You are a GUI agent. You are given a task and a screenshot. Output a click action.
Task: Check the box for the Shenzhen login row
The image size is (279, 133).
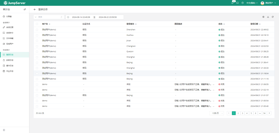point(37,30)
